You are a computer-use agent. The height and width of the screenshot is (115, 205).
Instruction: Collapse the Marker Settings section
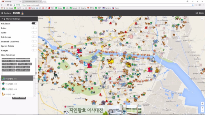(19, 19)
